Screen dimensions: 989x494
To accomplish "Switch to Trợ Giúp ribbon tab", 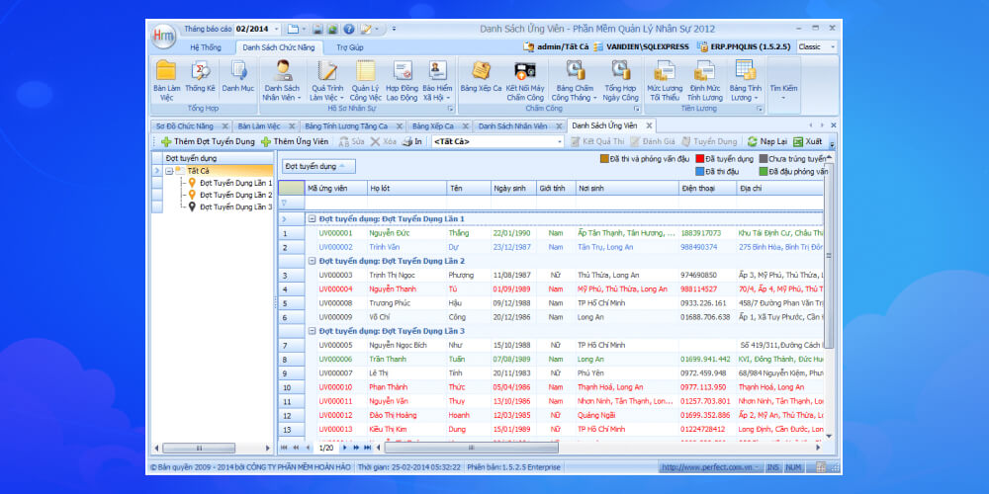I will (349, 47).
